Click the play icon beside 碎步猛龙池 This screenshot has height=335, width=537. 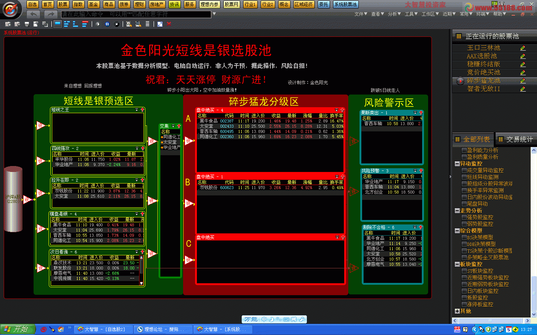[460, 81]
